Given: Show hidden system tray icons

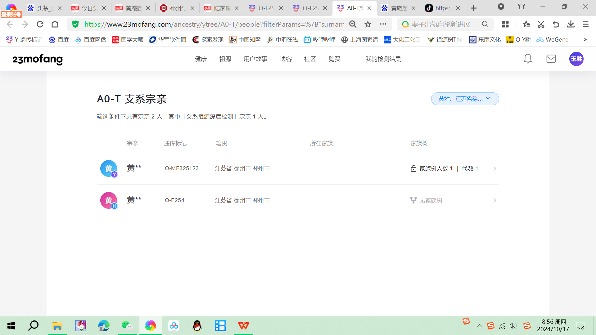Looking at the screenshot, I should (x=480, y=326).
